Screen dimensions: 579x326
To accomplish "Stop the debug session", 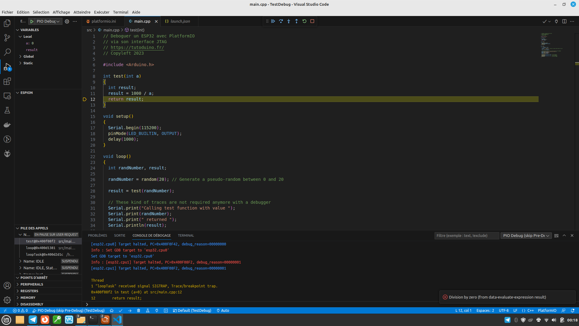I will (312, 21).
